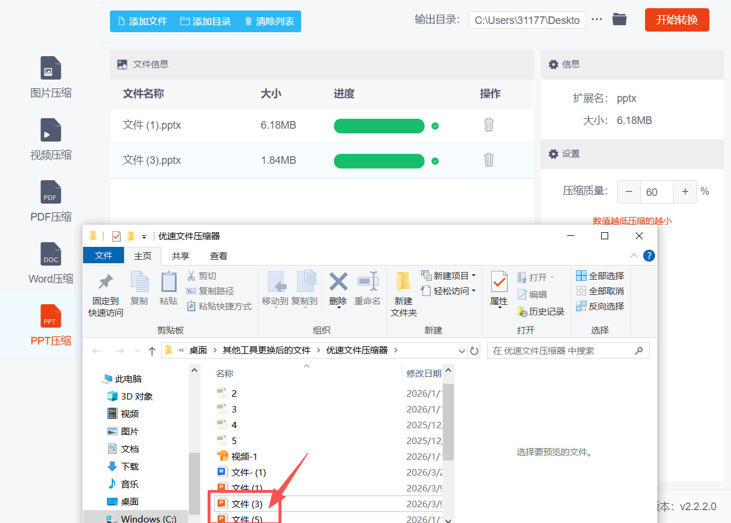Click the 删除 icon in the Explorer ribbon
The width and height of the screenshot is (731, 523).
pos(337,288)
